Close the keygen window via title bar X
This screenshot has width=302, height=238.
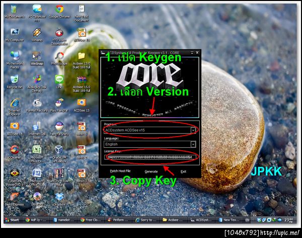click(197, 53)
